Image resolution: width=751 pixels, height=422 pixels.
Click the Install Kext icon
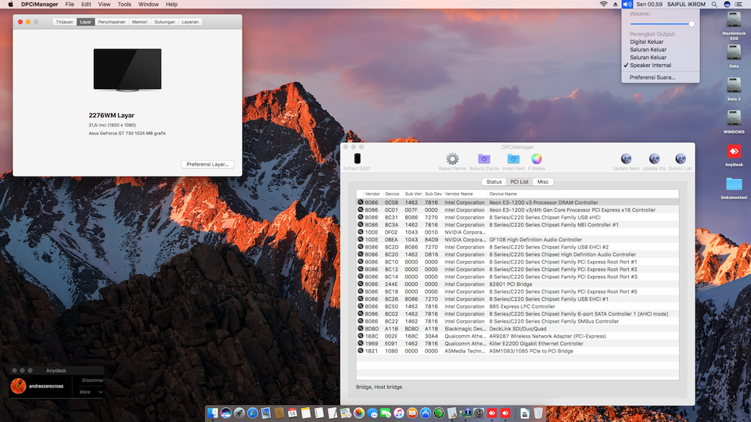coord(513,159)
